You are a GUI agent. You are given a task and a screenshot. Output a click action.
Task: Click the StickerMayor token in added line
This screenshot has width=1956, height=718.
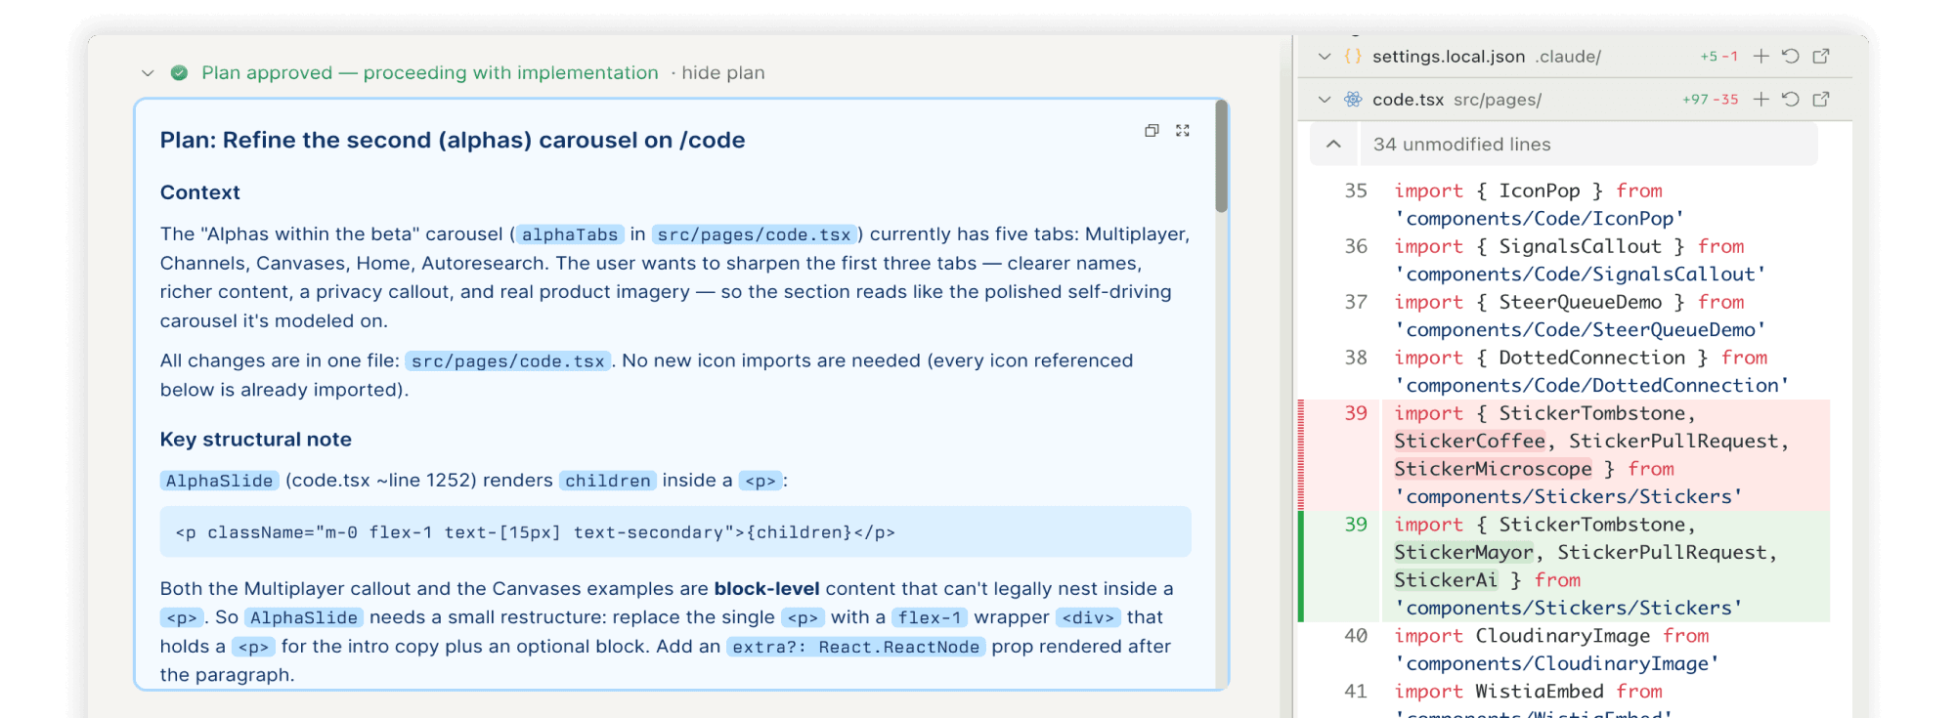(x=1463, y=553)
